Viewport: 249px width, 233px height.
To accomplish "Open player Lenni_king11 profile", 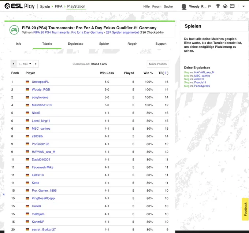I will click(41, 121).
